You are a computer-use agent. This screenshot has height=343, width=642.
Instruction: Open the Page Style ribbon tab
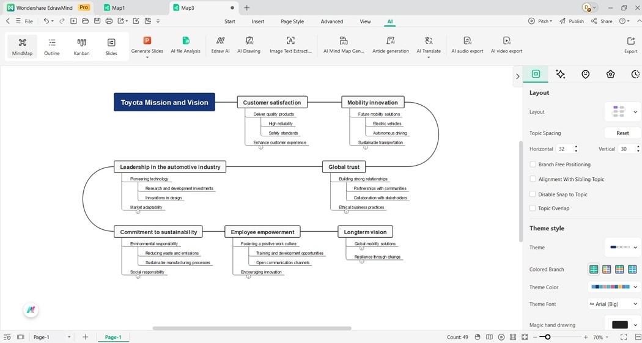(292, 21)
